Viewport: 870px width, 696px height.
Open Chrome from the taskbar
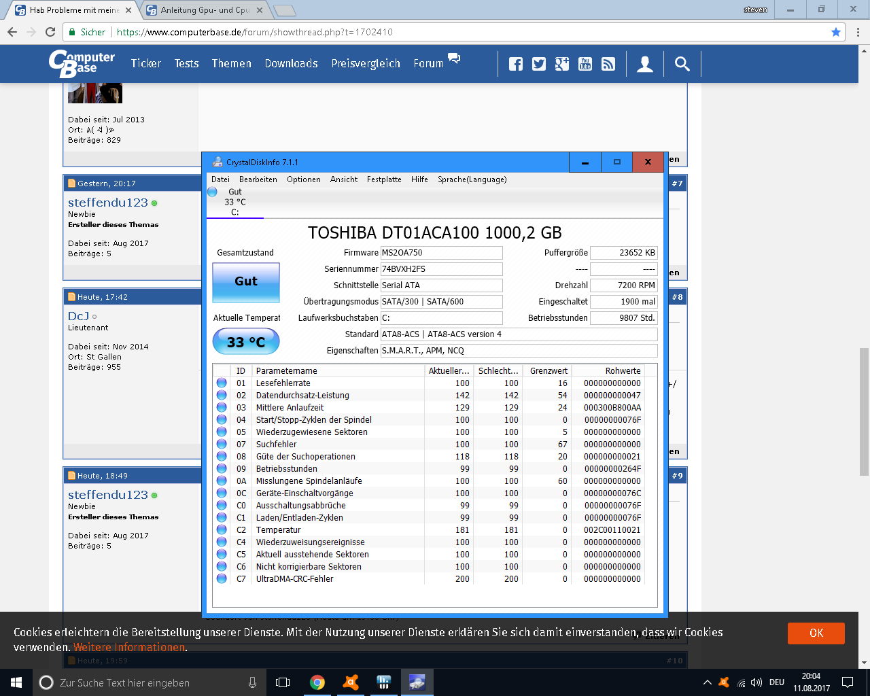317,682
